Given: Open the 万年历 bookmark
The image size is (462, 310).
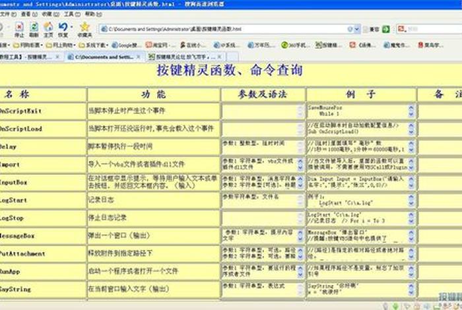Looking at the screenshot, I should pyautogui.click(x=261, y=45).
